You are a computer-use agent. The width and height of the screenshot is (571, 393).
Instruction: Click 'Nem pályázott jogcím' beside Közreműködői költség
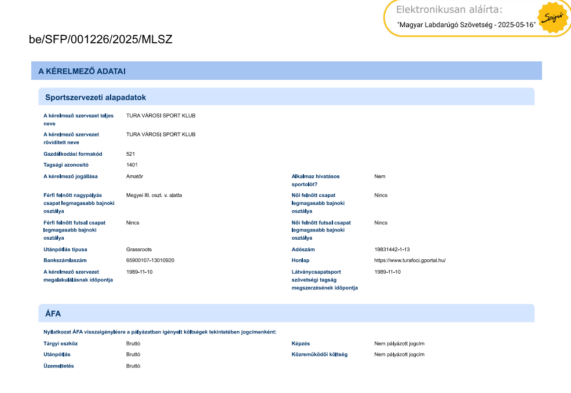(x=399, y=354)
